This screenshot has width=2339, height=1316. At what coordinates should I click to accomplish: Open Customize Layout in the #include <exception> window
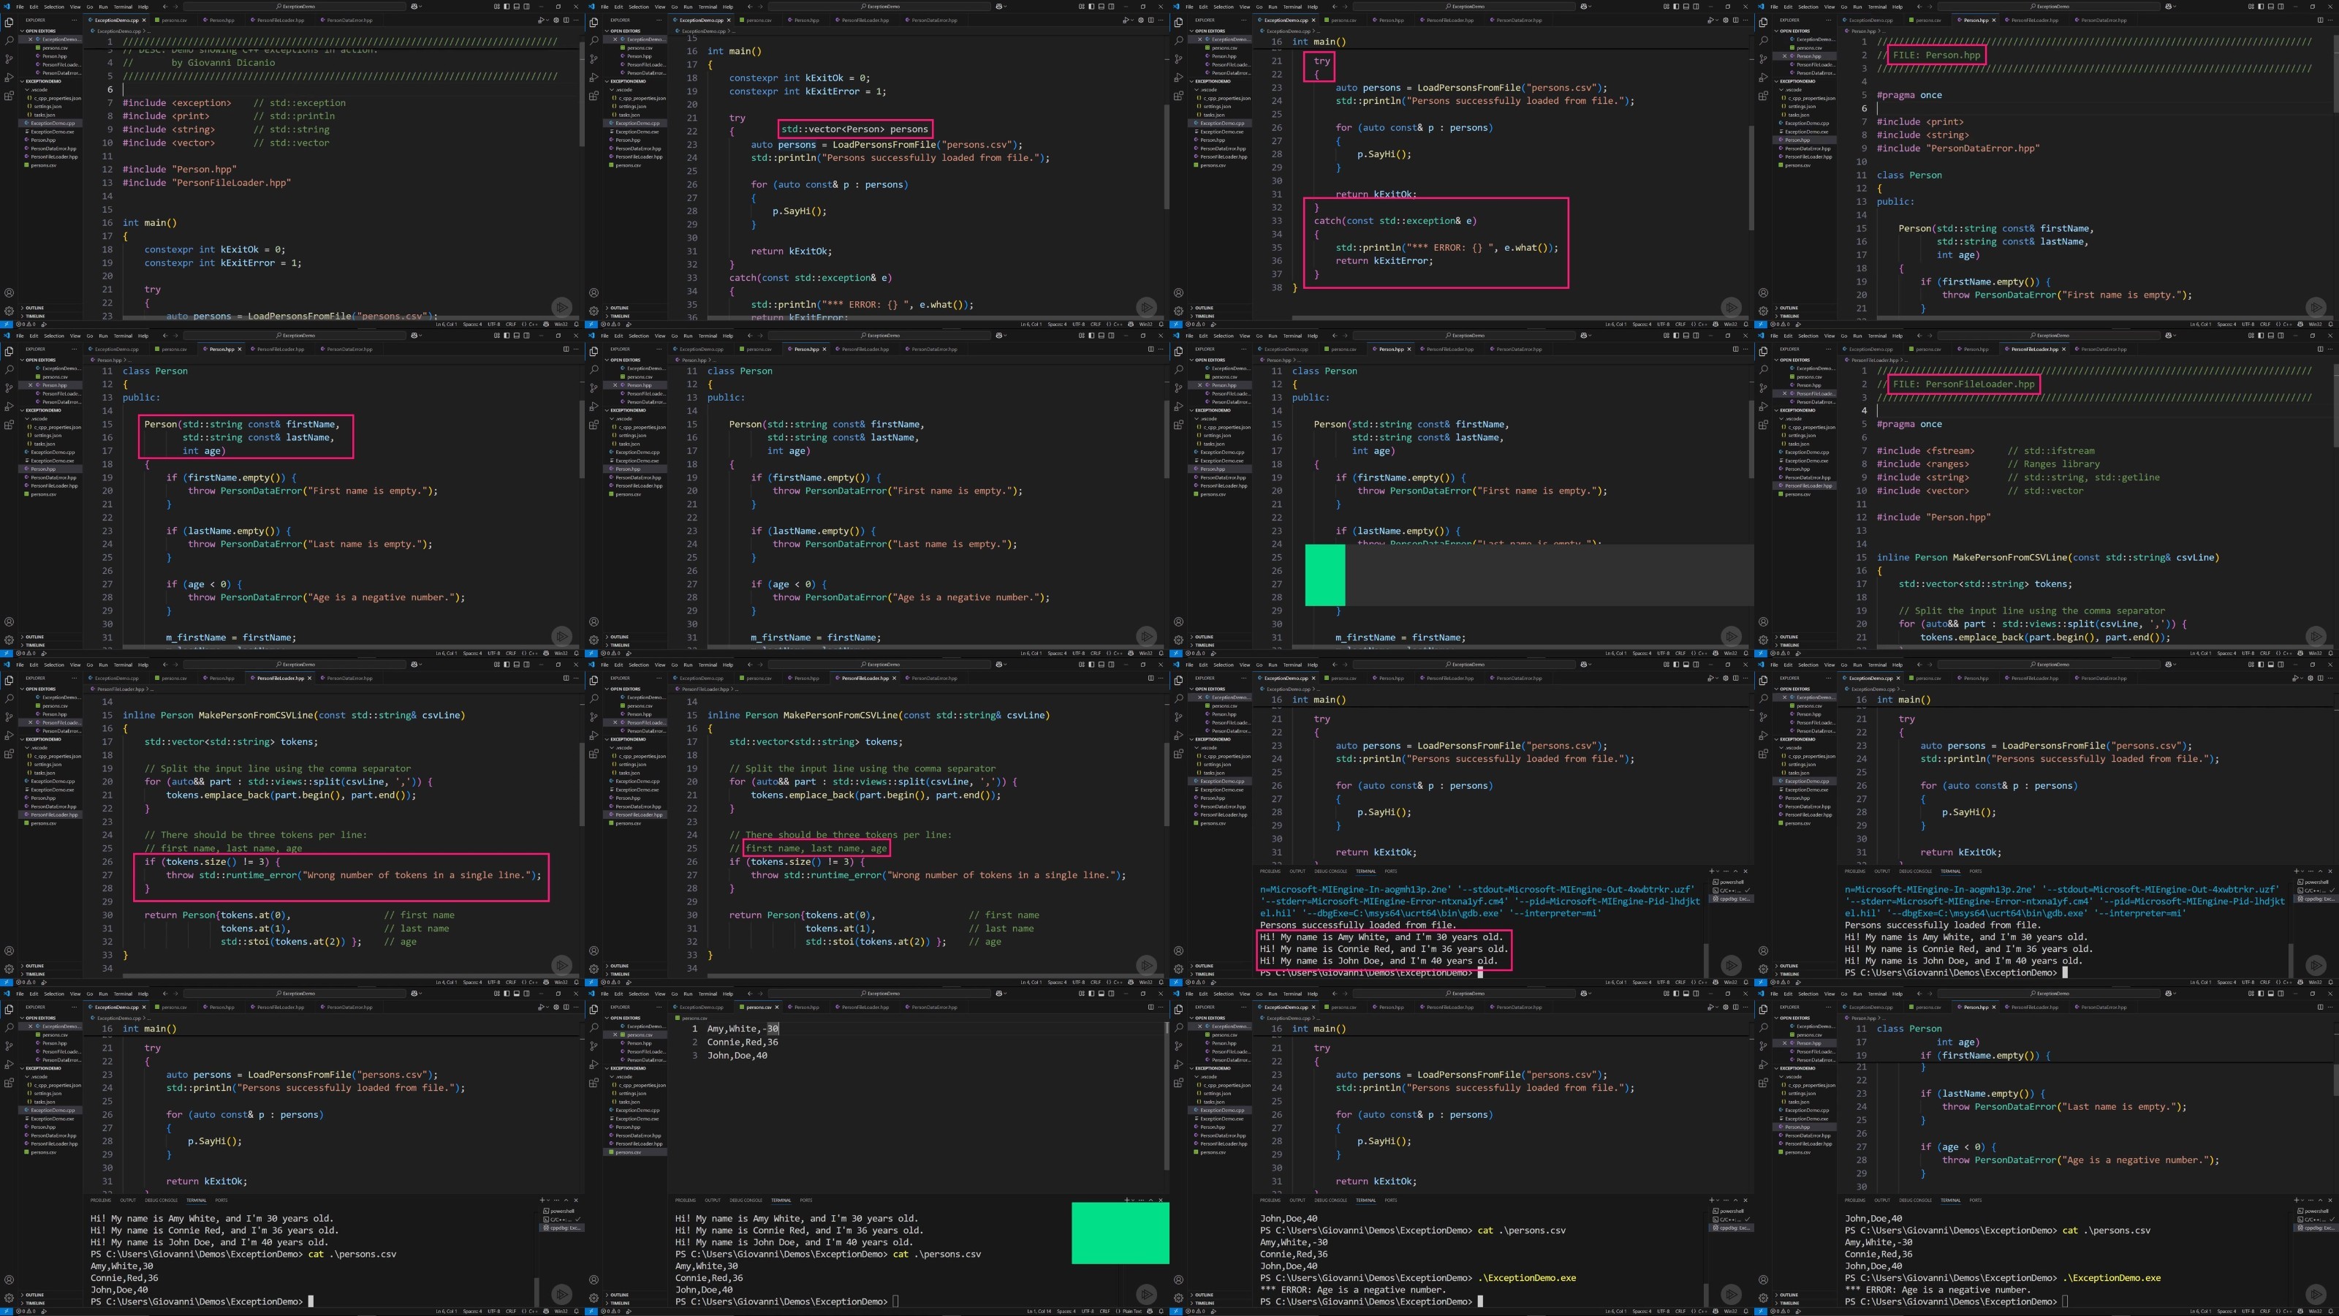click(498, 7)
